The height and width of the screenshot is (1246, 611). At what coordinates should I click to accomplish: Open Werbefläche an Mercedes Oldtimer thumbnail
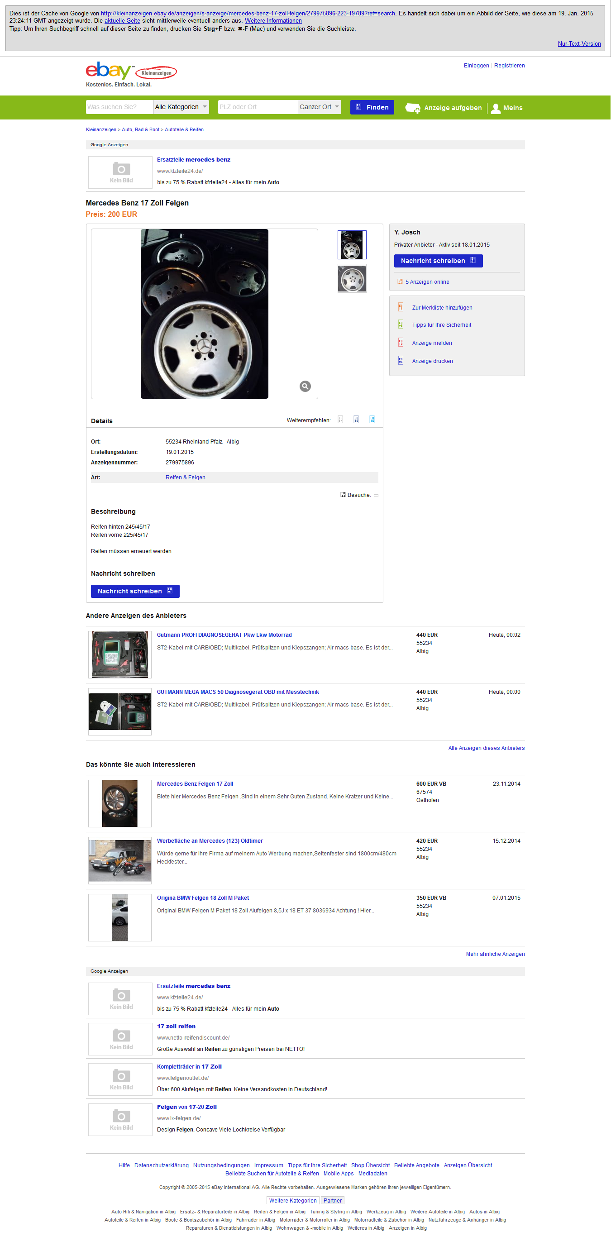coord(120,860)
